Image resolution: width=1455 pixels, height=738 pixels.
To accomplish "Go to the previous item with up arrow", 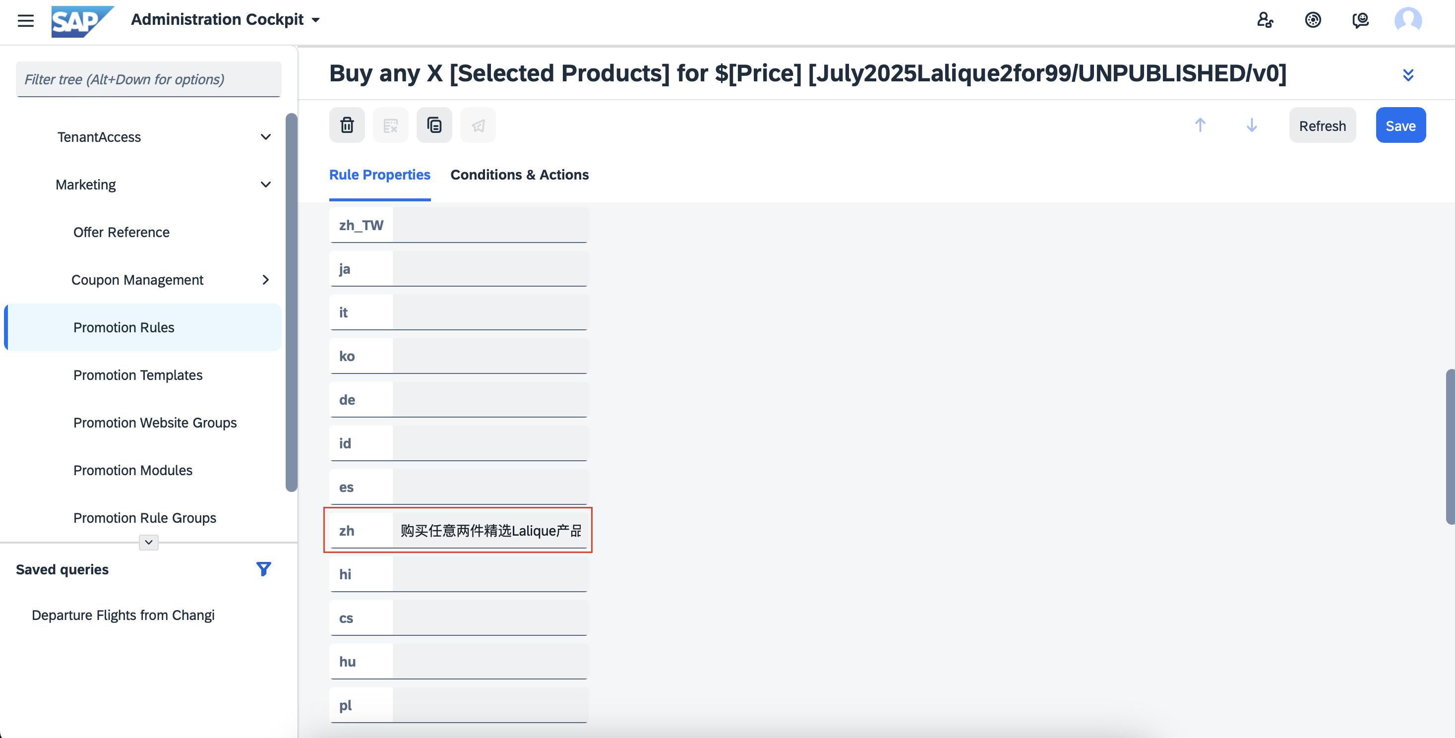I will tap(1200, 125).
